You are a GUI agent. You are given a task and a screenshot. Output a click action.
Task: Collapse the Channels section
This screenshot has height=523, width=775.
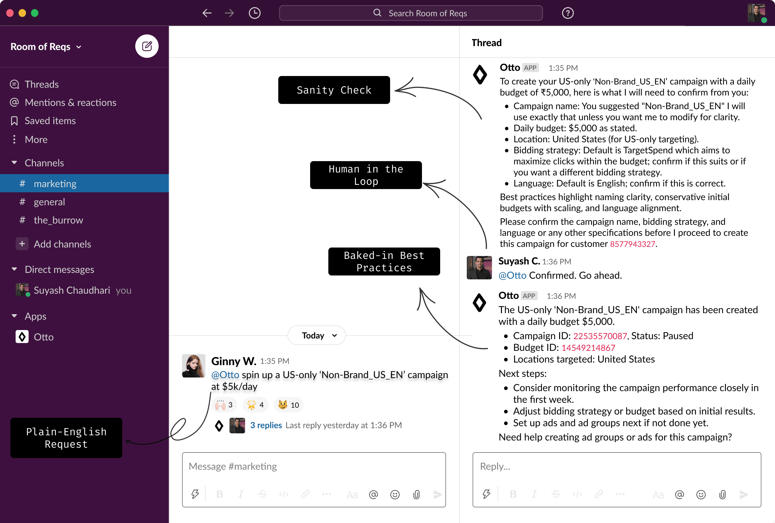tap(14, 163)
